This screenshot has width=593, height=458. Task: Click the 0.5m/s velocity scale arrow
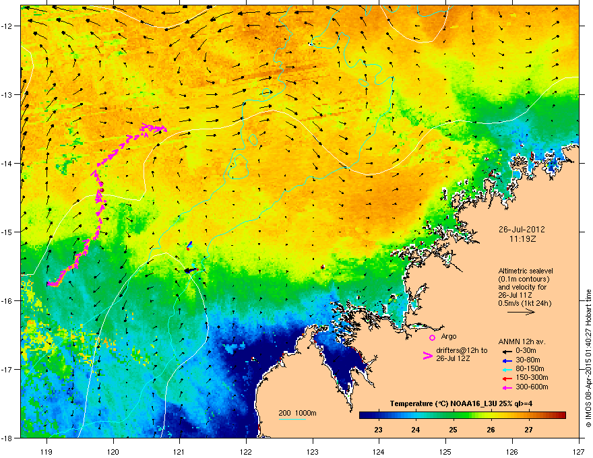(x=521, y=312)
